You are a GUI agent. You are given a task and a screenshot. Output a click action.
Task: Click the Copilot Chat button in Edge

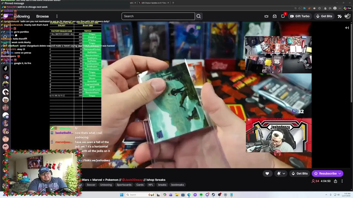[347, 8]
